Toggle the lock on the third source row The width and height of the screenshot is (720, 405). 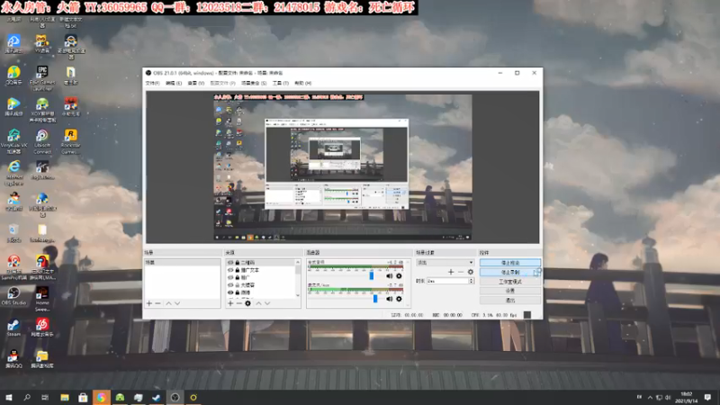coord(238,277)
